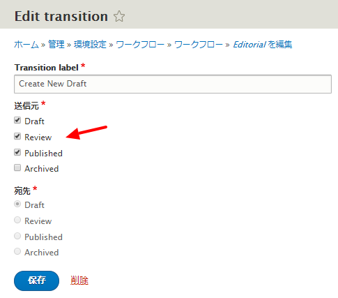The width and height of the screenshot is (338, 298).
Task: Uncheck the Review source checkbox
Action: (17, 136)
